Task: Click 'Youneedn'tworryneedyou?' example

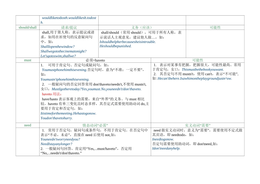Action: tap(60, 139)
